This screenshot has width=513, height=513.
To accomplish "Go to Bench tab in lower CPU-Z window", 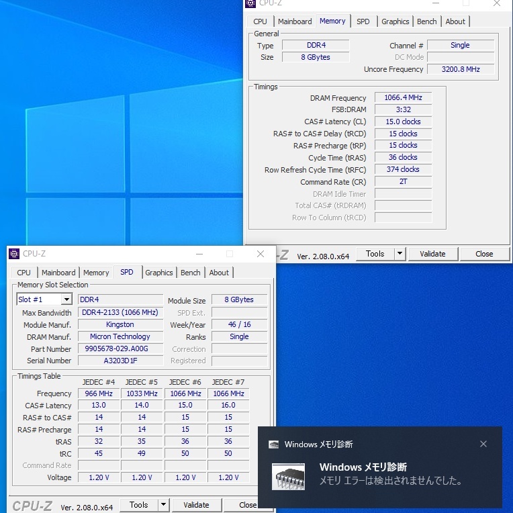I will point(190,273).
